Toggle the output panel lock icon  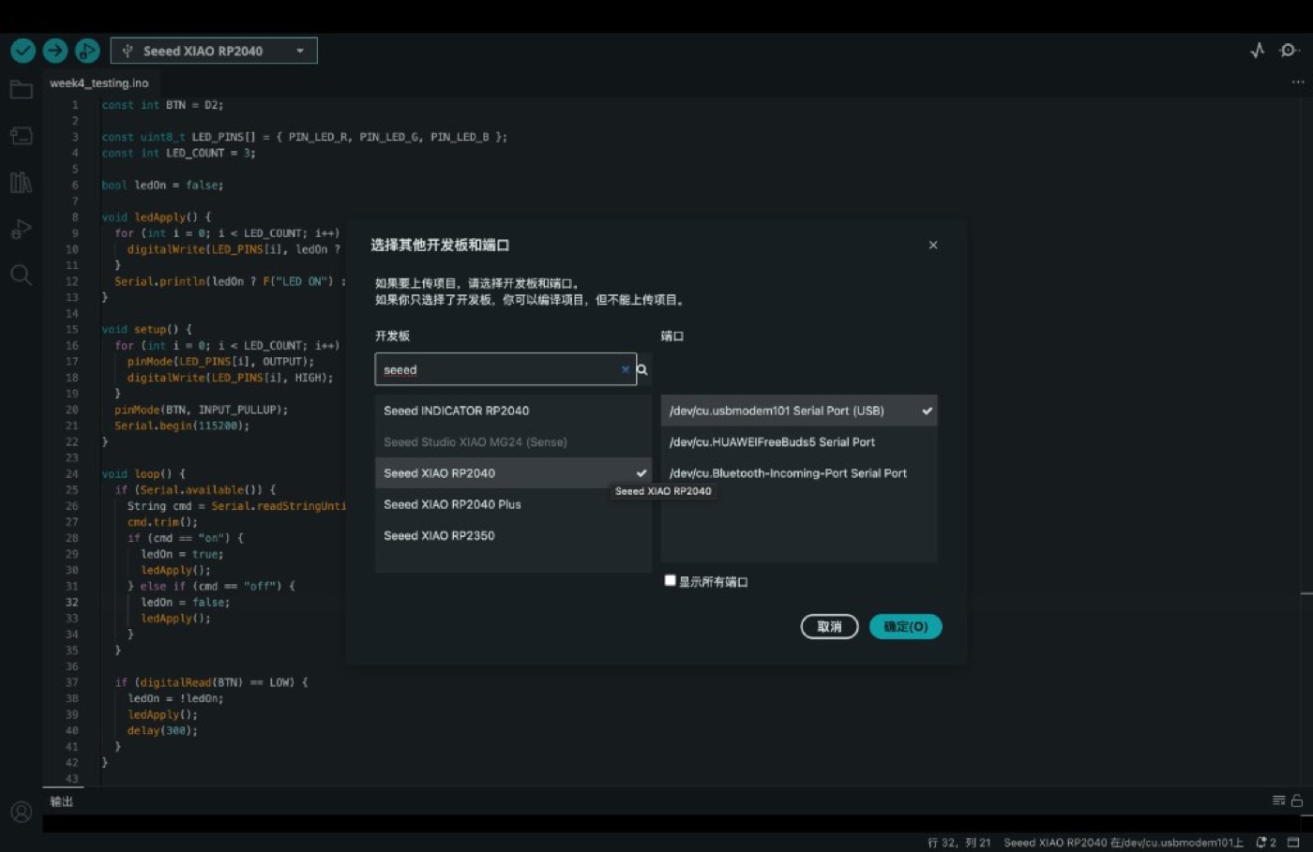pyautogui.click(x=1297, y=800)
